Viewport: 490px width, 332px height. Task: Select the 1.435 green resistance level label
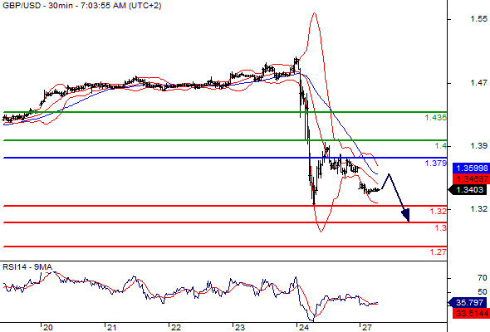(x=436, y=118)
